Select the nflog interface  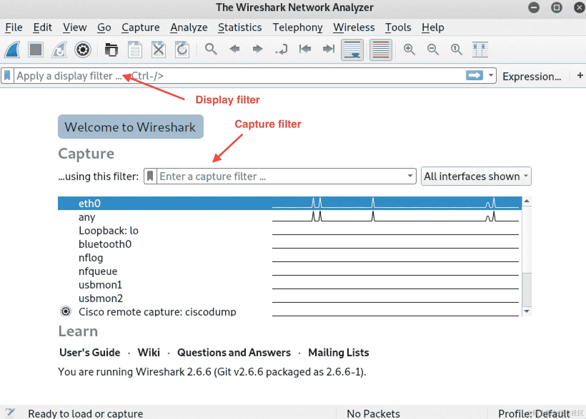coord(289,257)
